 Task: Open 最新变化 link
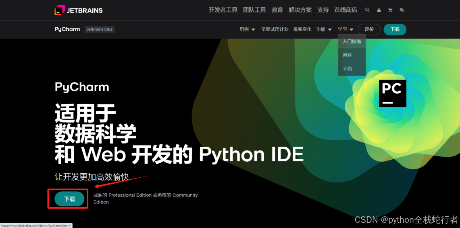pos(302,29)
